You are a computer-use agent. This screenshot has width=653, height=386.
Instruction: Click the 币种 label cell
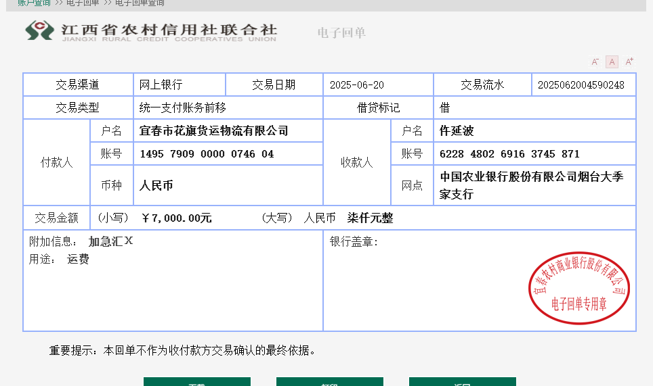112,185
